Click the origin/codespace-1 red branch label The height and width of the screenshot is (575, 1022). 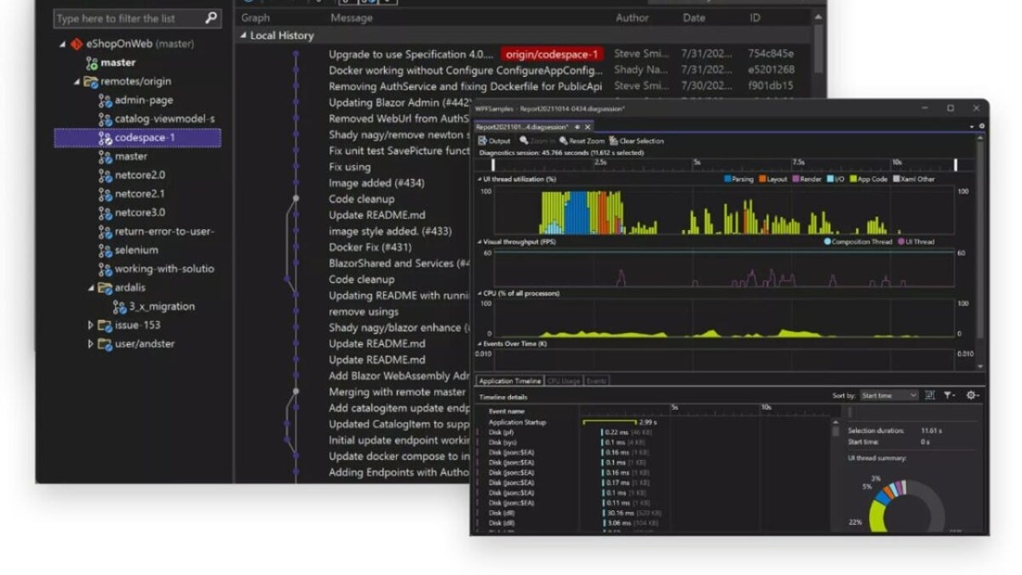553,54
